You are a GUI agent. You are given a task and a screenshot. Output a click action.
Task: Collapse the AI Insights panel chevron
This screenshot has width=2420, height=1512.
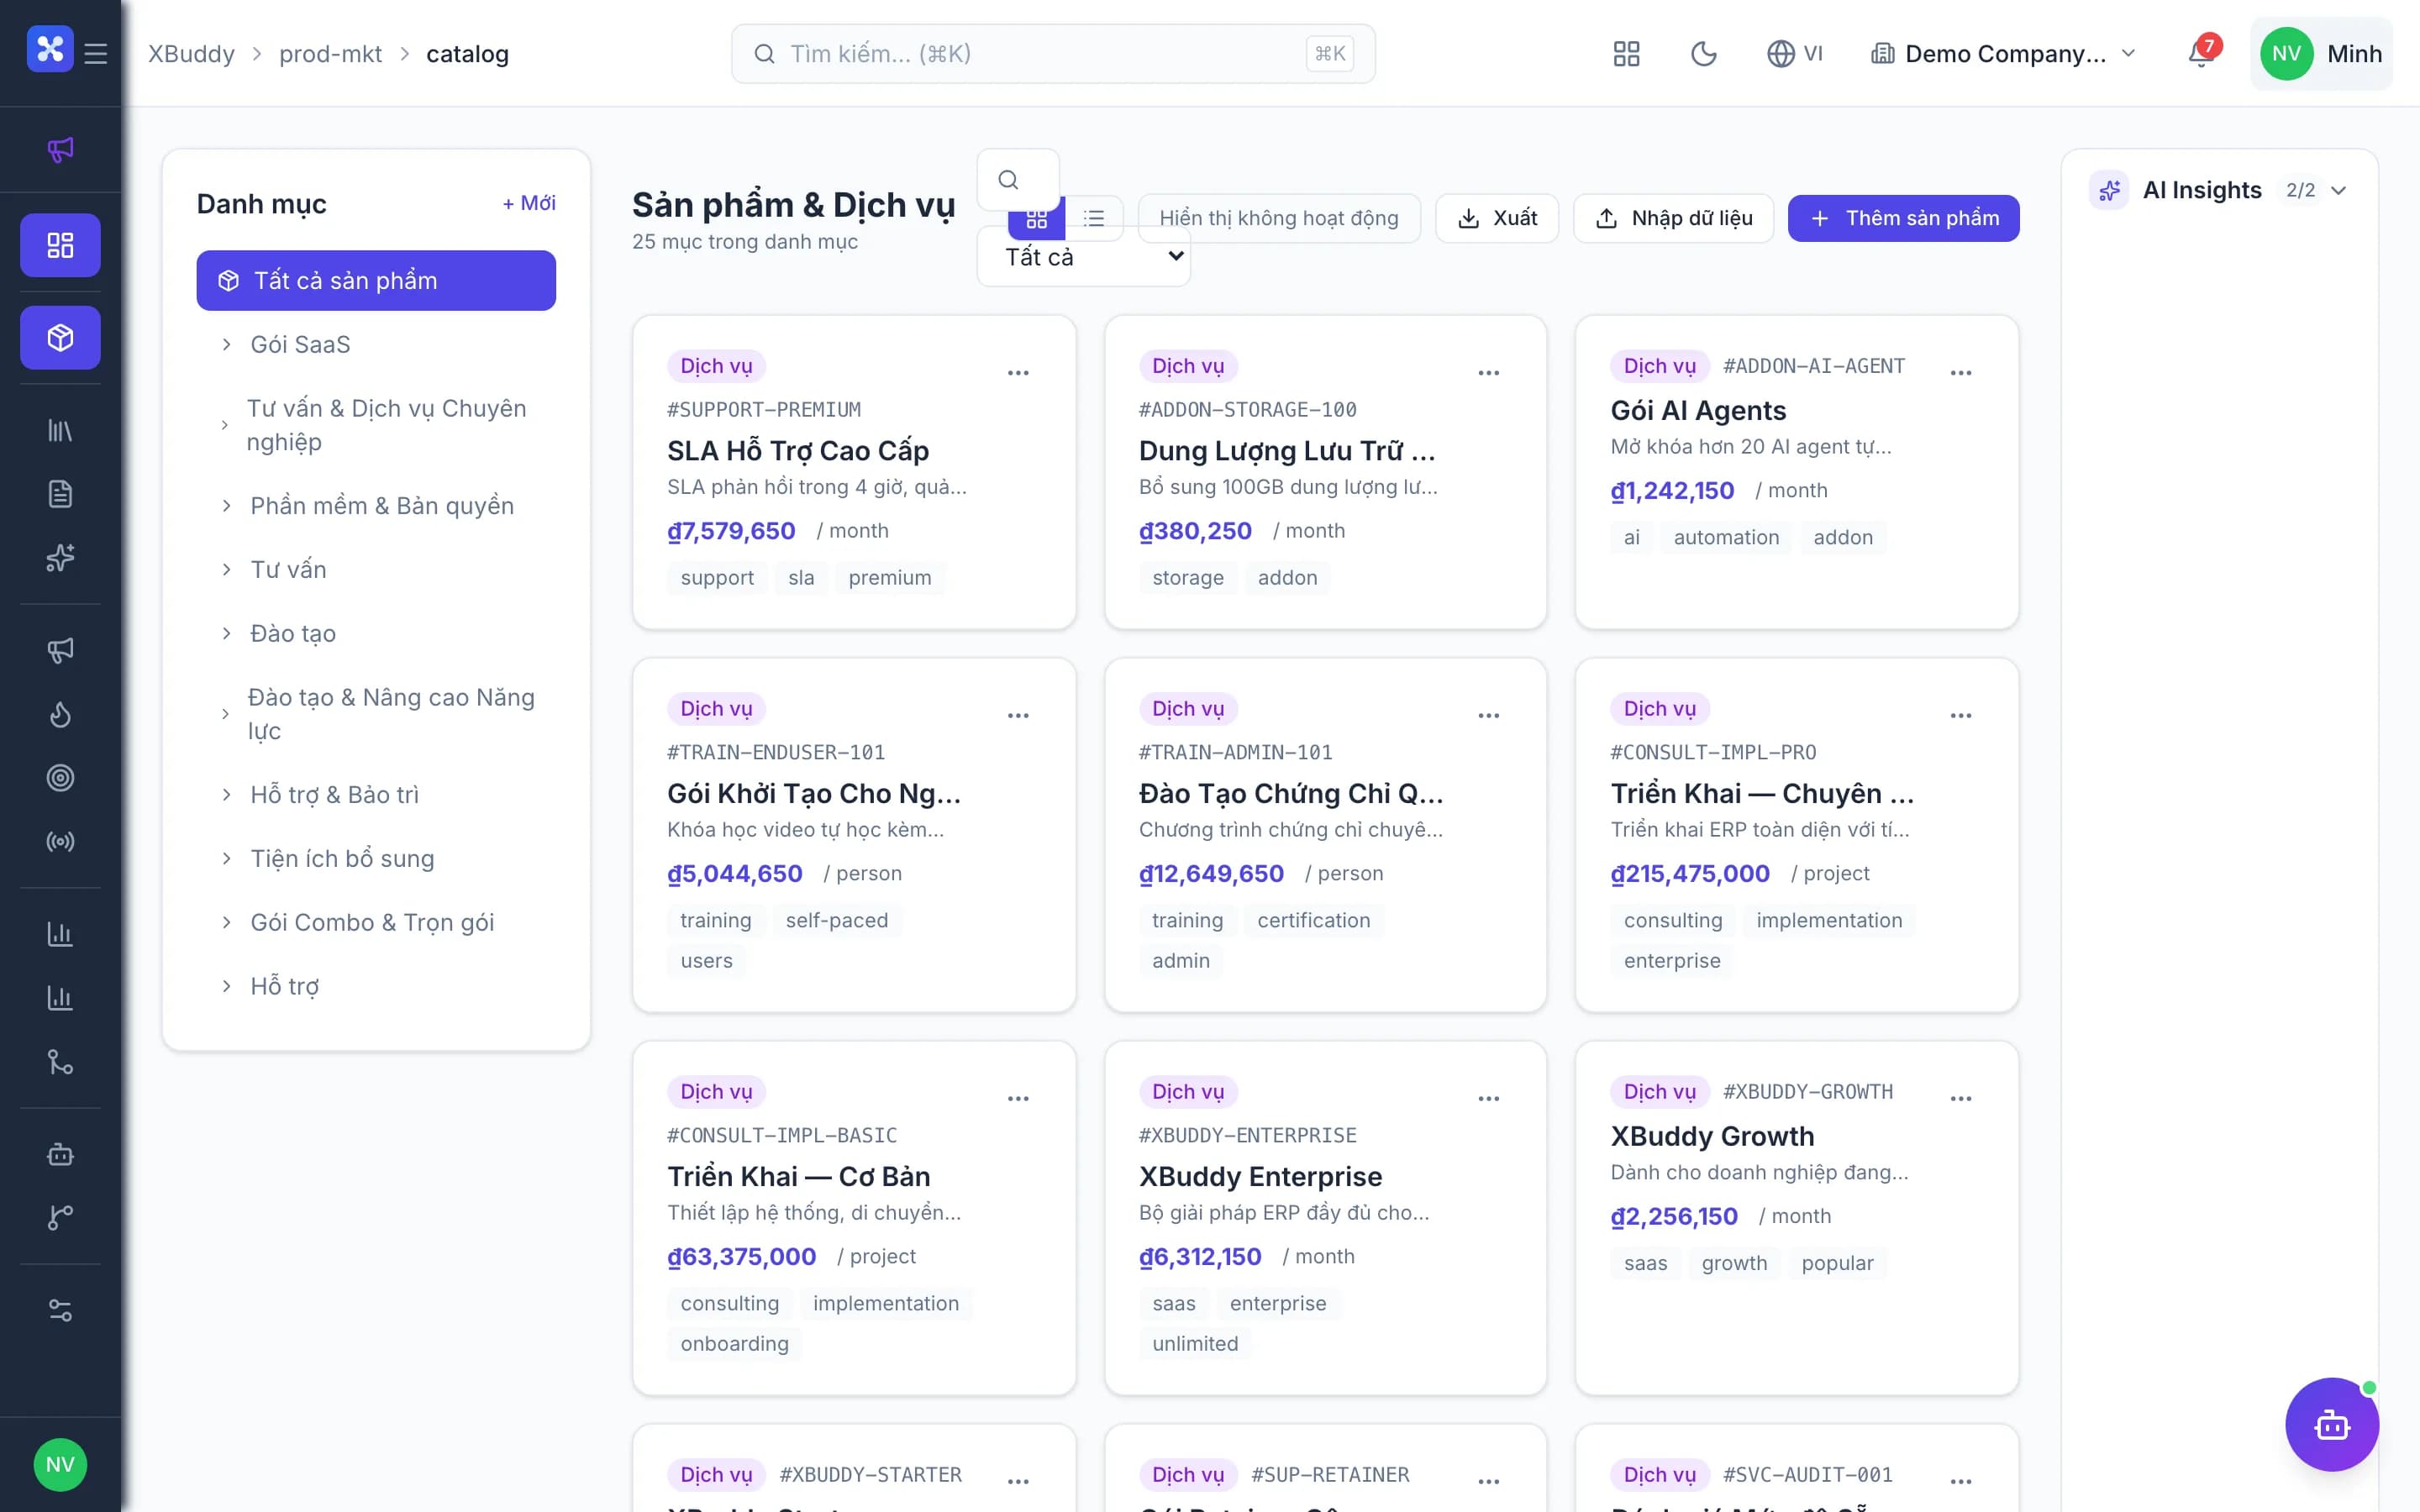[x=2338, y=191]
